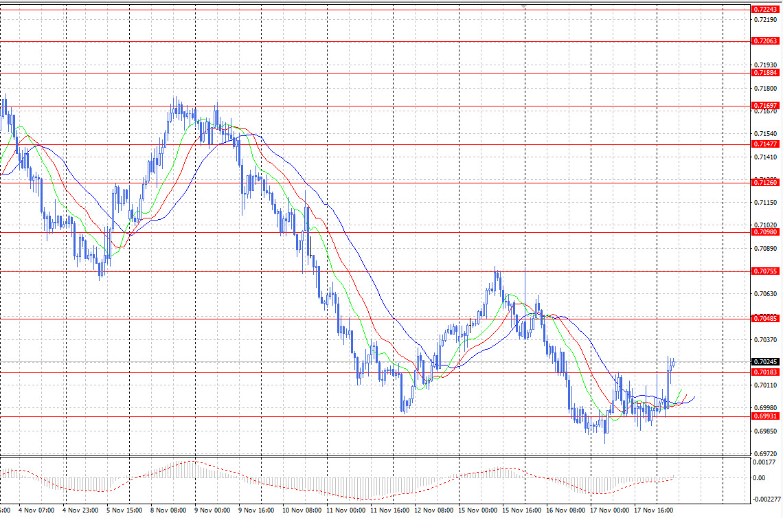This screenshot has height=518, width=783.
Task: Click the 17 Nov 16:00 time label
Action: (653, 510)
